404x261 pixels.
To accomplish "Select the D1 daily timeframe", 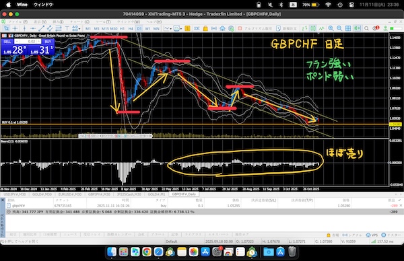I will 139,28.
